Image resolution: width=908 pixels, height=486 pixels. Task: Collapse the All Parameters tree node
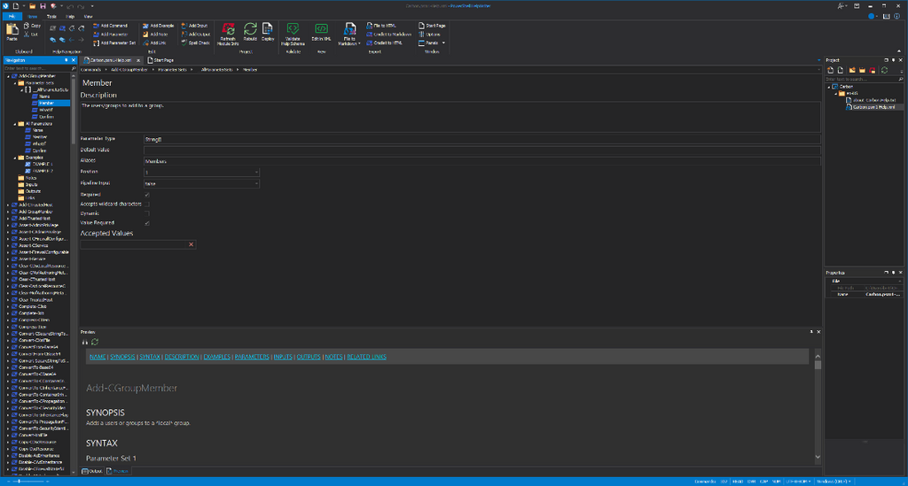[x=15, y=124]
